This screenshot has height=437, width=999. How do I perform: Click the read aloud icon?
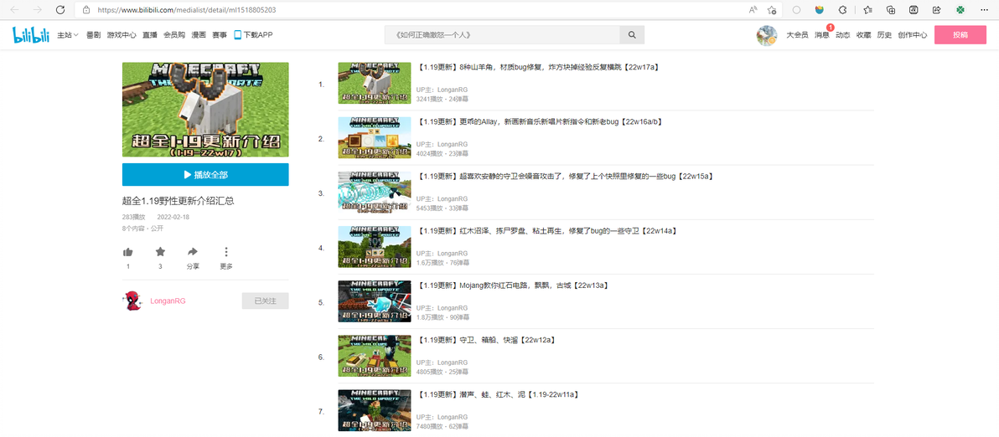[x=753, y=10]
